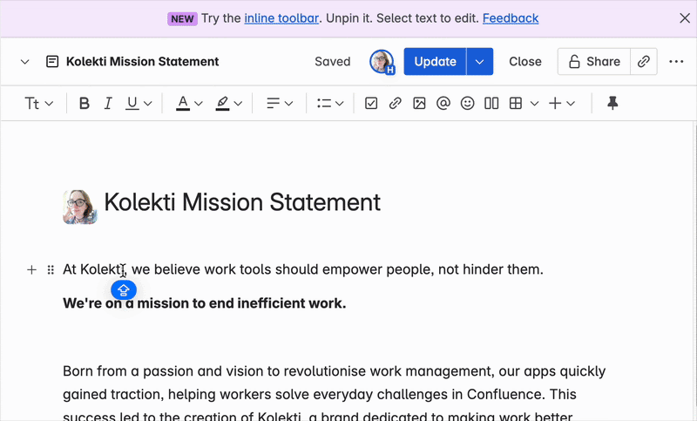Dismiss the inline toolbar banner
The image size is (697, 421).
[x=685, y=18]
